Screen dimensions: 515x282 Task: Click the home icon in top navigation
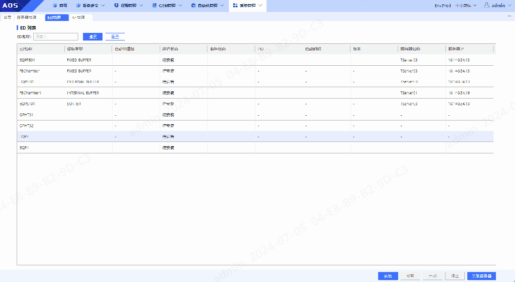click(x=54, y=6)
